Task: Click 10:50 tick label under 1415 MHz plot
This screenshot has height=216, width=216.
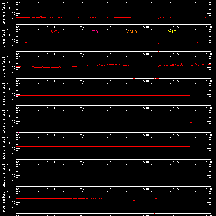Action: point(177,108)
